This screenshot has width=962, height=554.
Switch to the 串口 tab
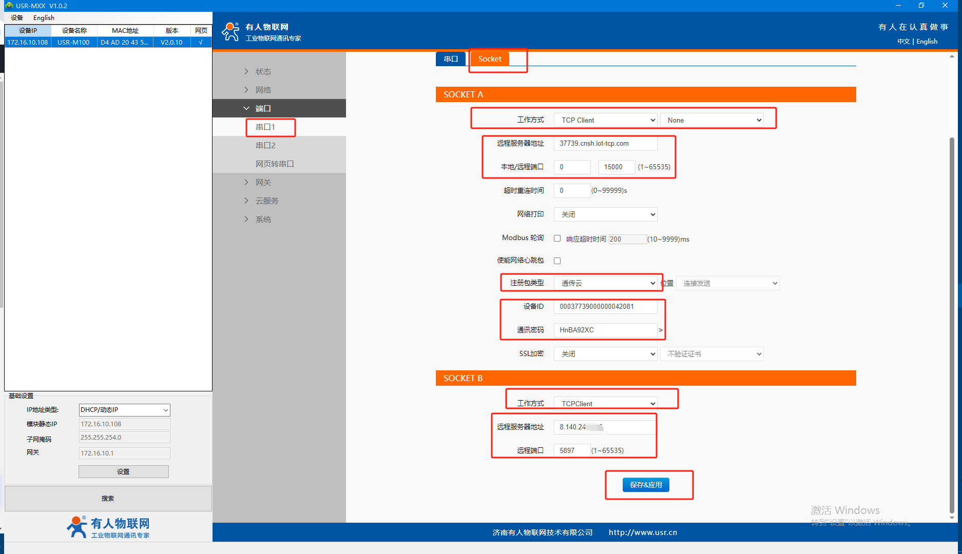(x=451, y=59)
